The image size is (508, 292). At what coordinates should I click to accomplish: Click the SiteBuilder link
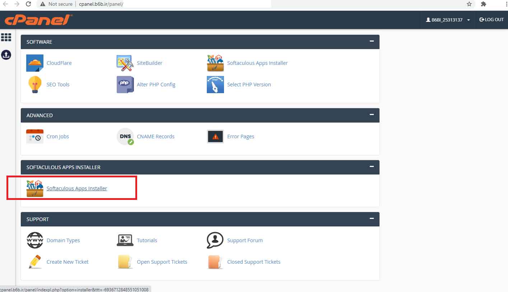click(x=150, y=63)
